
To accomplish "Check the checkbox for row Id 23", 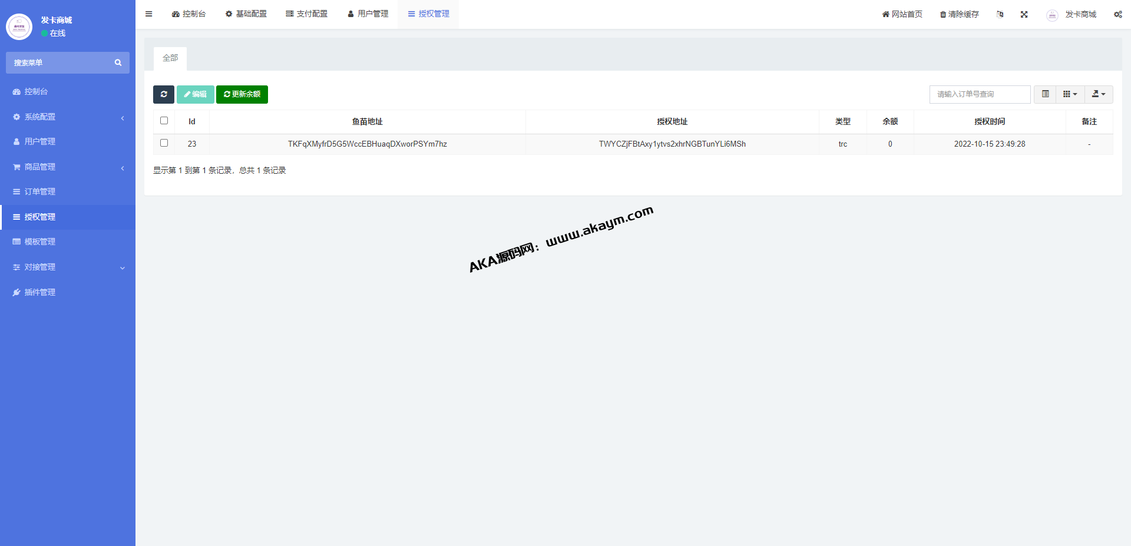I will pos(164,143).
